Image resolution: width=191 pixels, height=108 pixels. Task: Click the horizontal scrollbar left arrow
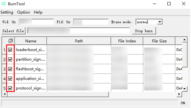tap(5, 94)
